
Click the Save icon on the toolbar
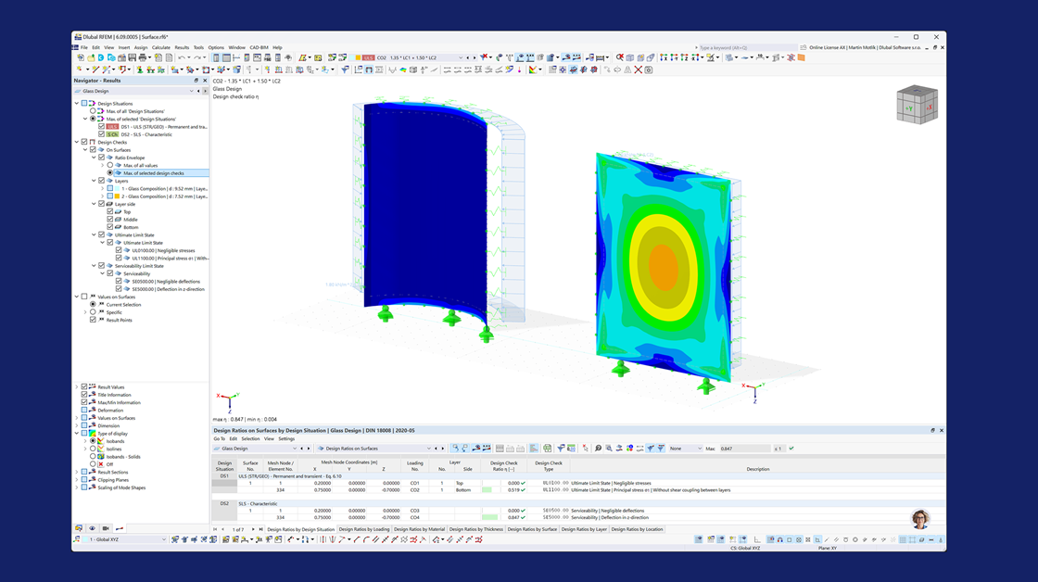click(x=133, y=57)
